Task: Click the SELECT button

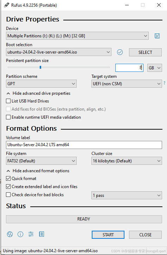Action: point(145,52)
